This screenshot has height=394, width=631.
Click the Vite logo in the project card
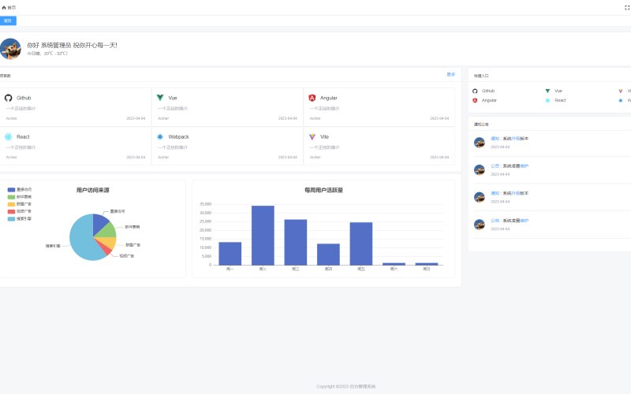312,137
